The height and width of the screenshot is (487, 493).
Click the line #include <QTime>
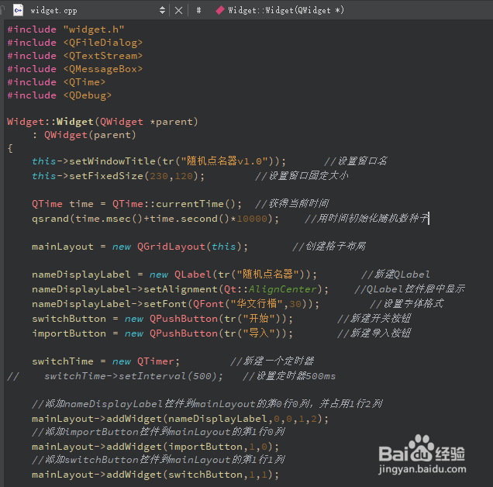tap(57, 82)
